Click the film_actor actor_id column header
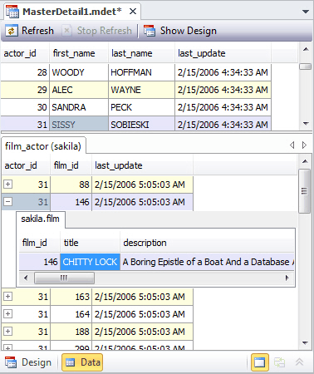 26,165
